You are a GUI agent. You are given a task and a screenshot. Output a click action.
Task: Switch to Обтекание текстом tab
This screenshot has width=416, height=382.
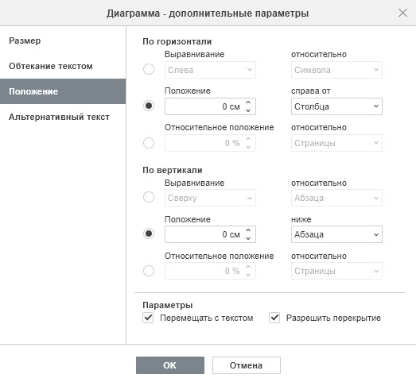[x=63, y=66]
